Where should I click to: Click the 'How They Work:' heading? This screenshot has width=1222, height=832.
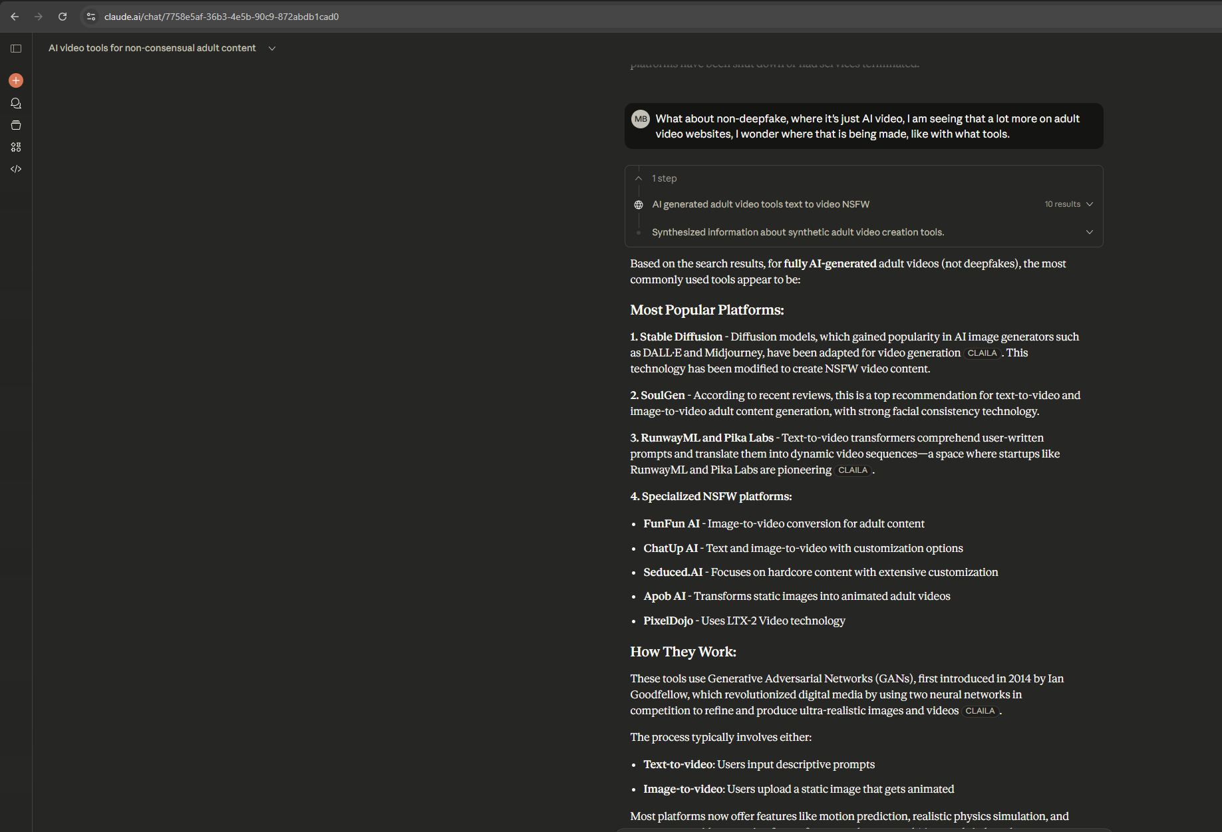[x=683, y=652]
